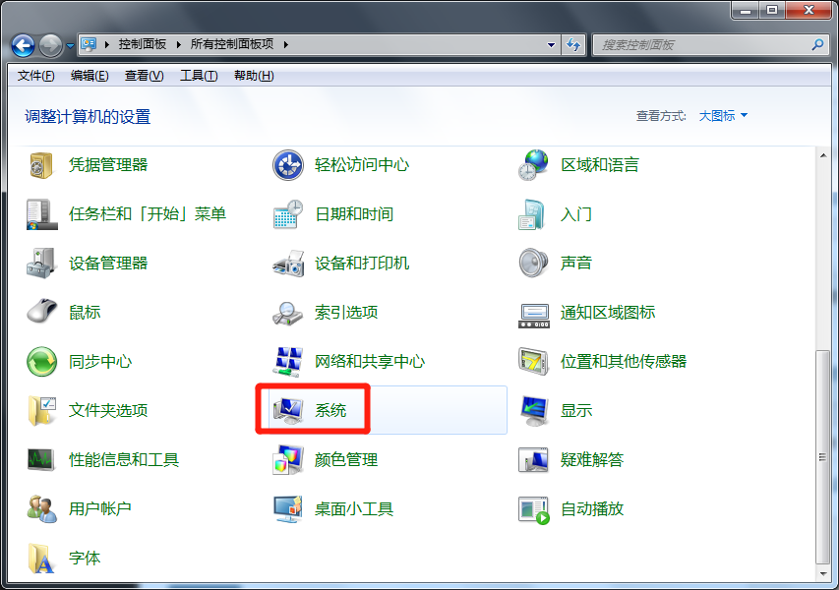Open the 编辑(E) menu
Viewport: 839px width, 590px height.
pos(90,76)
